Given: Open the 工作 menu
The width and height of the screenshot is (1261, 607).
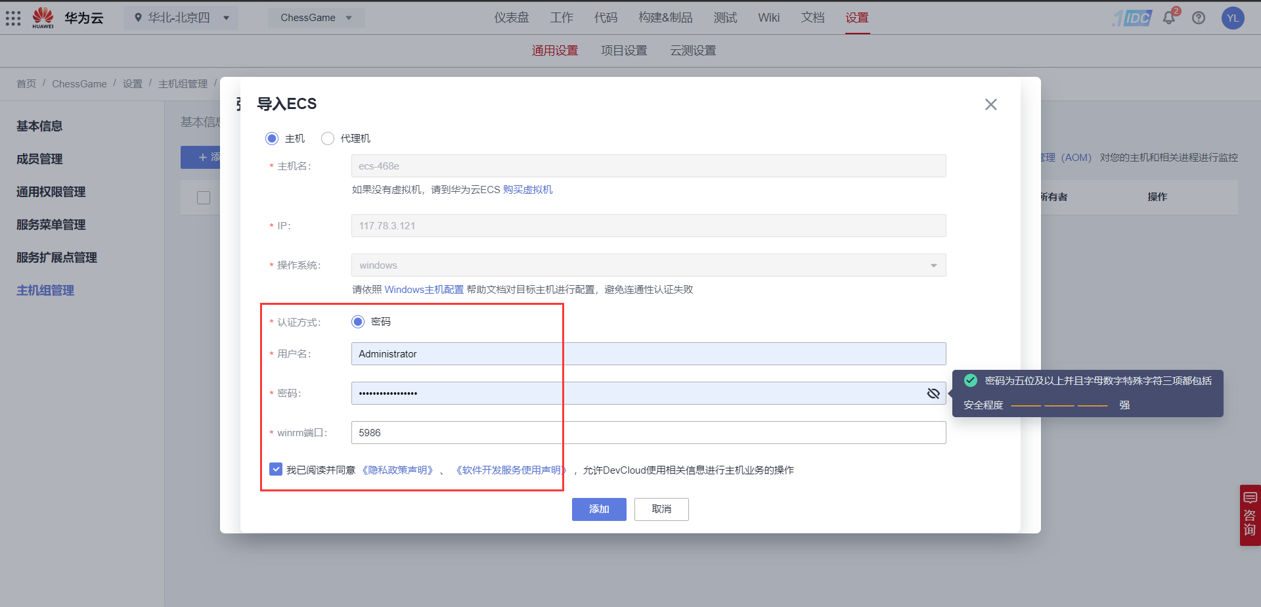Looking at the screenshot, I should tap(562, 18).
